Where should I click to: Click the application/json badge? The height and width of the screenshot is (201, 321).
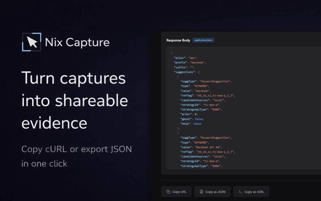click(203, 40)
